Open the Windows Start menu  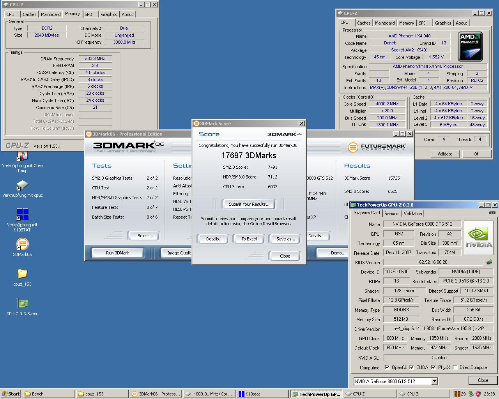11,394
